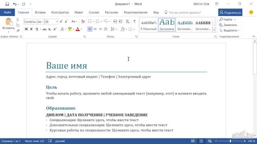The height and width of the screenshot is (144, 257).
Task: Sort text alphabetically
Action: point(128,21)
